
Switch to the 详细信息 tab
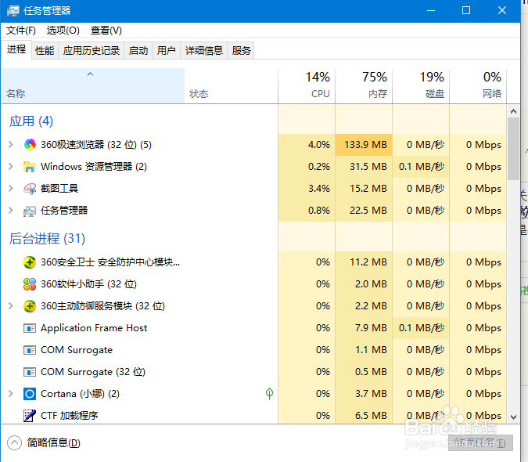coord(204,51)
